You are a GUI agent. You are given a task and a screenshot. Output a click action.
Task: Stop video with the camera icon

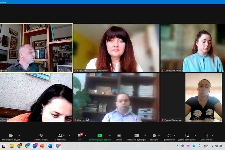click(11, 135)
